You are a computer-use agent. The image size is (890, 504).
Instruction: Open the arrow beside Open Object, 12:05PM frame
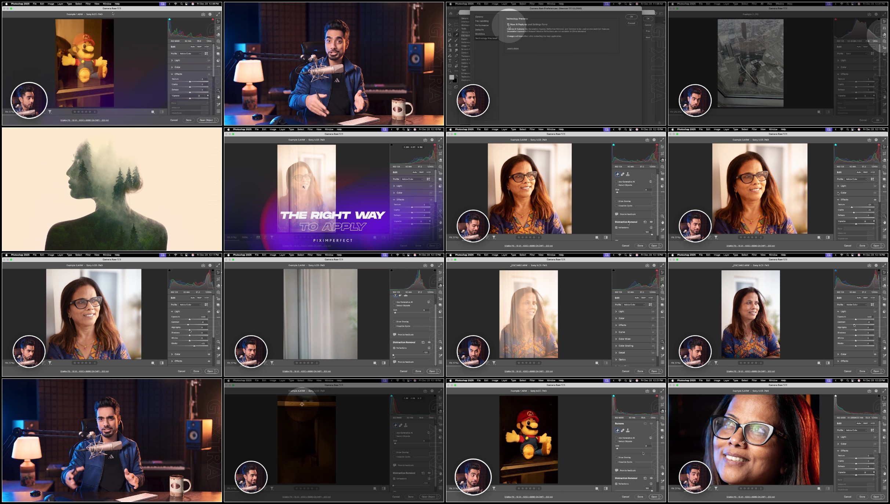(x=217, y=120)
